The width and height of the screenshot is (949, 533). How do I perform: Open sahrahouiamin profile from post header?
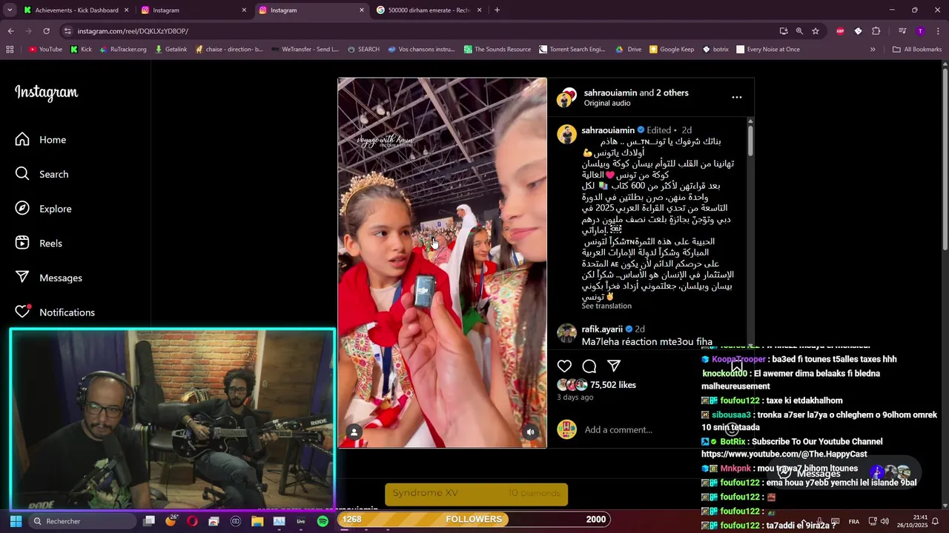pyautogui.click(x=610, y=93)
